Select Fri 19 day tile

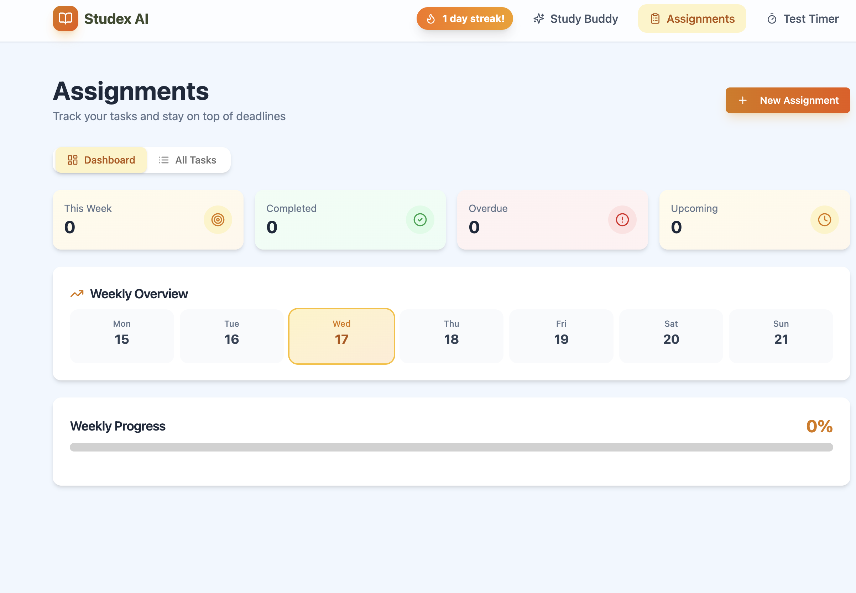point(561,336)
